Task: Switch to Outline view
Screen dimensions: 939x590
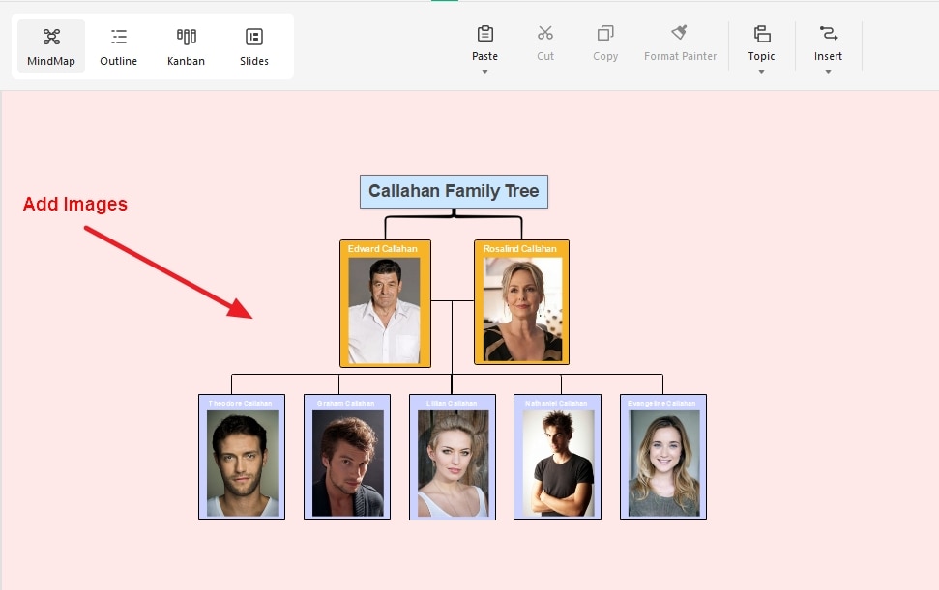Action: click(119, 46)
